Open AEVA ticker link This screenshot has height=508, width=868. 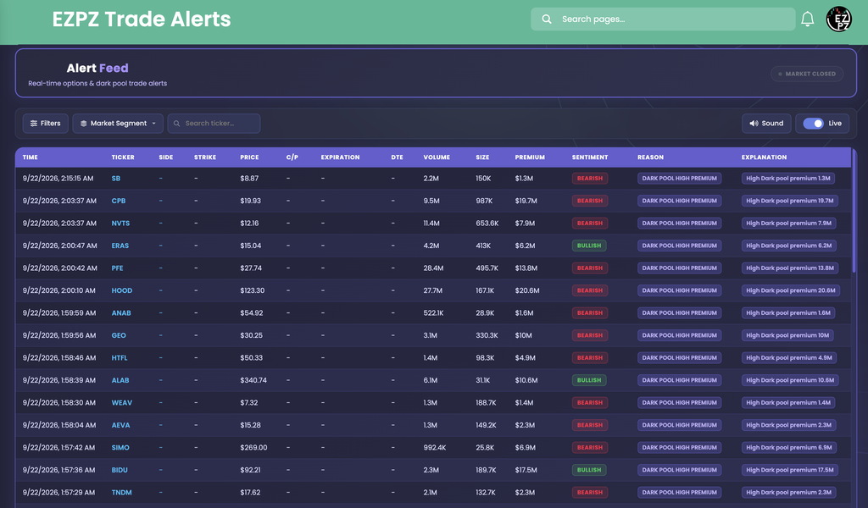pos(120,425)
